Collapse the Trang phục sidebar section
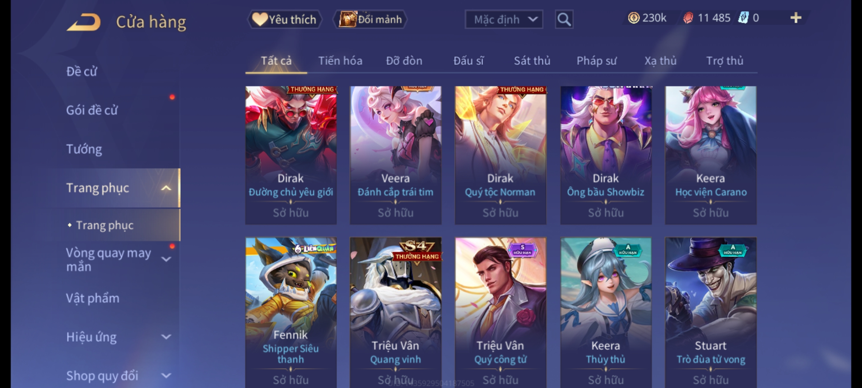 pyautogui.click(x=166, y=188)
